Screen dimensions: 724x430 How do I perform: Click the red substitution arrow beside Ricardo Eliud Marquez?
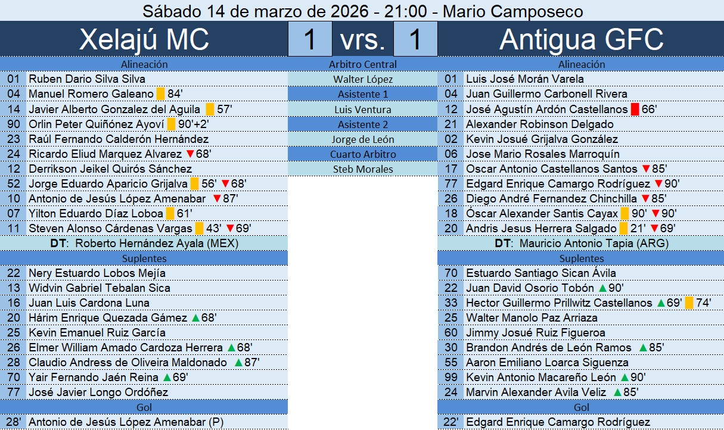click(x=190, y=154)
